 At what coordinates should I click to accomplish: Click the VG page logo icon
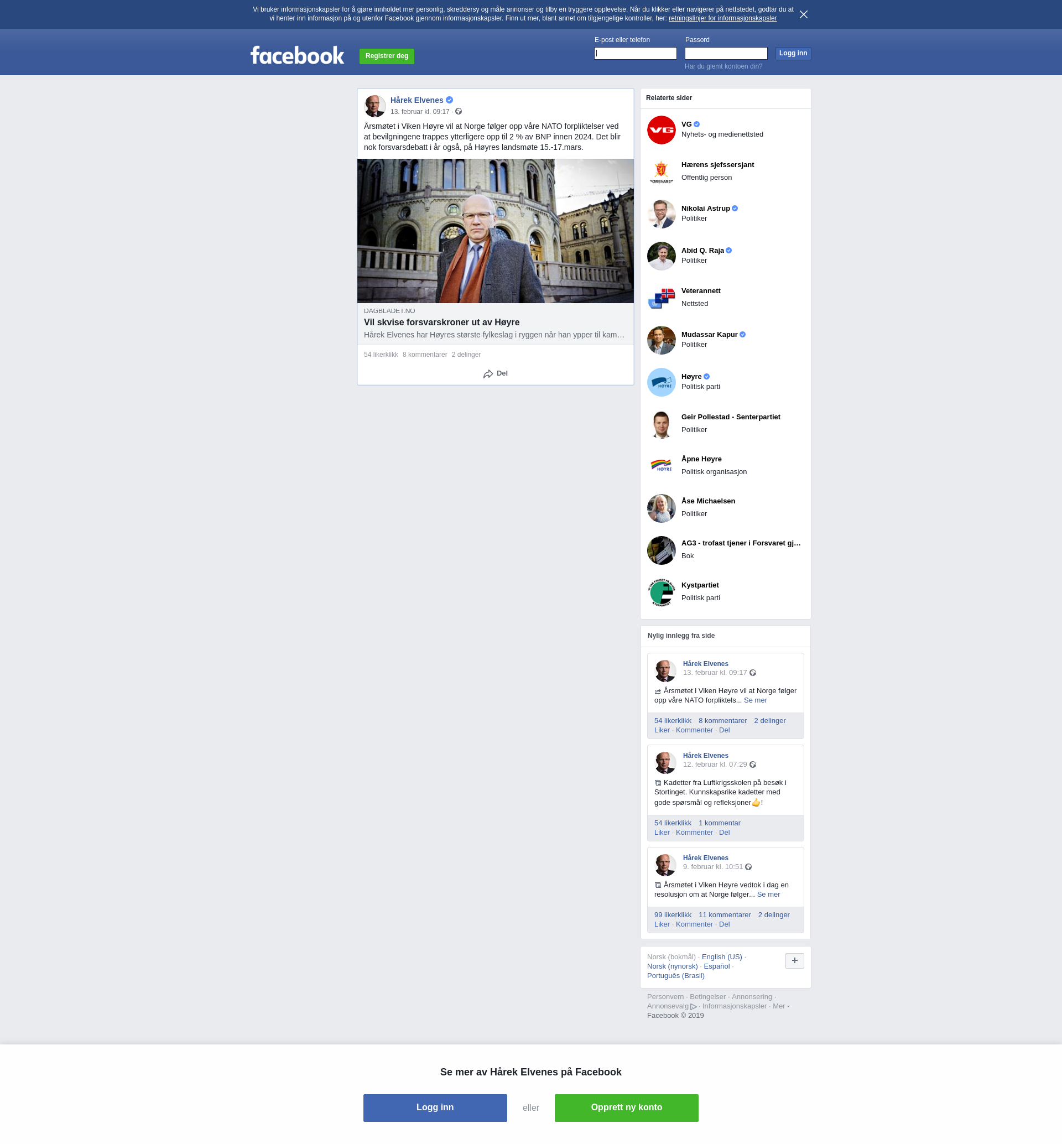661,130
